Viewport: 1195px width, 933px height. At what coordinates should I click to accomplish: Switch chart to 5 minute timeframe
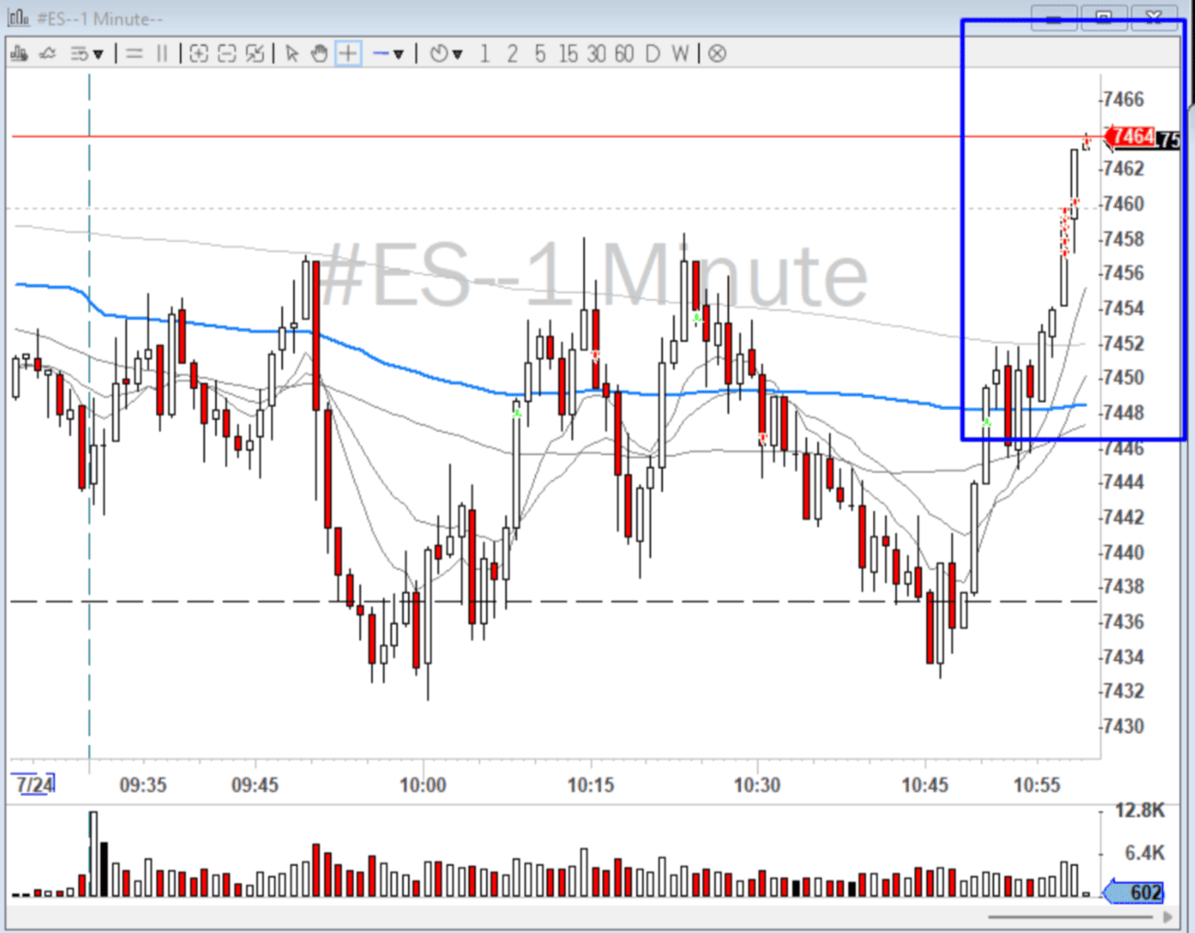540,54
